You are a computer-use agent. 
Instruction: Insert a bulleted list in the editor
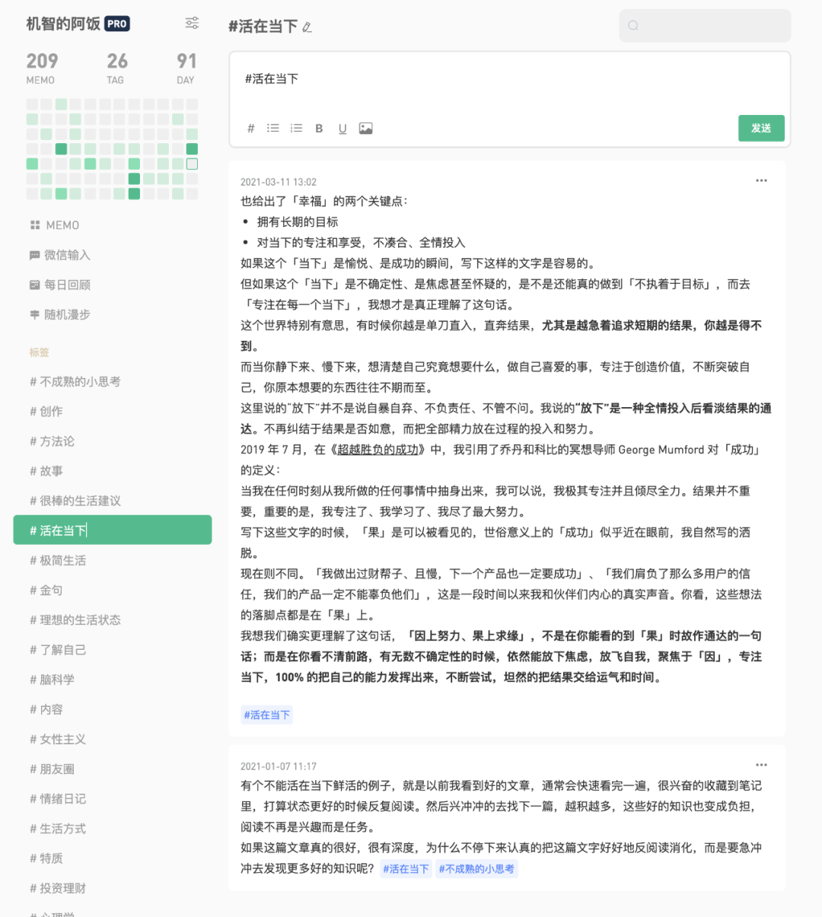point(273,129)
